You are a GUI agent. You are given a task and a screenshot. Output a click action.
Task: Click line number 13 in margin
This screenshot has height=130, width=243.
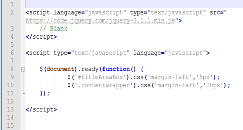(10, 109)
